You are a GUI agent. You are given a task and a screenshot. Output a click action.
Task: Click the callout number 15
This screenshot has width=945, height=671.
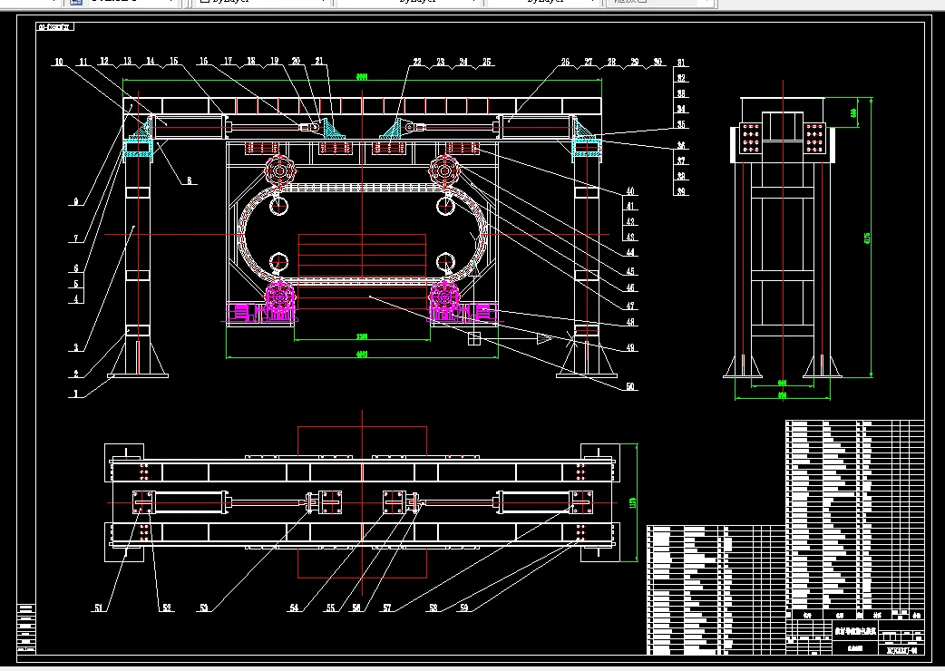(173, 61)
